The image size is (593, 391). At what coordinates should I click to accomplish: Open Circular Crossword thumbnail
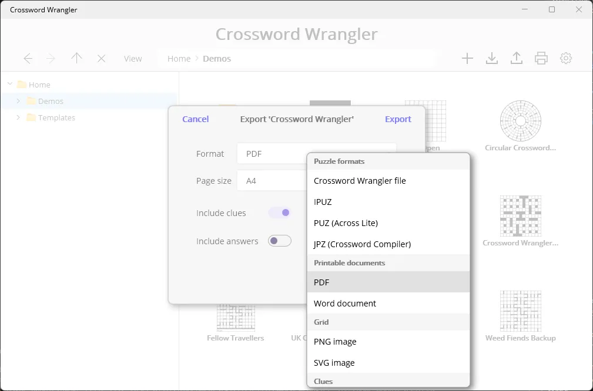click(520, 121)
